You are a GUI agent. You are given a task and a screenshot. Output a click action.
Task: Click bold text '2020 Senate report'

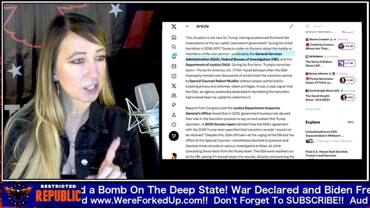pos(220,124)
